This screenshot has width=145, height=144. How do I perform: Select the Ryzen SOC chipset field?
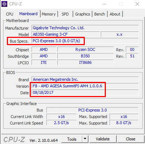pos(86,49)
